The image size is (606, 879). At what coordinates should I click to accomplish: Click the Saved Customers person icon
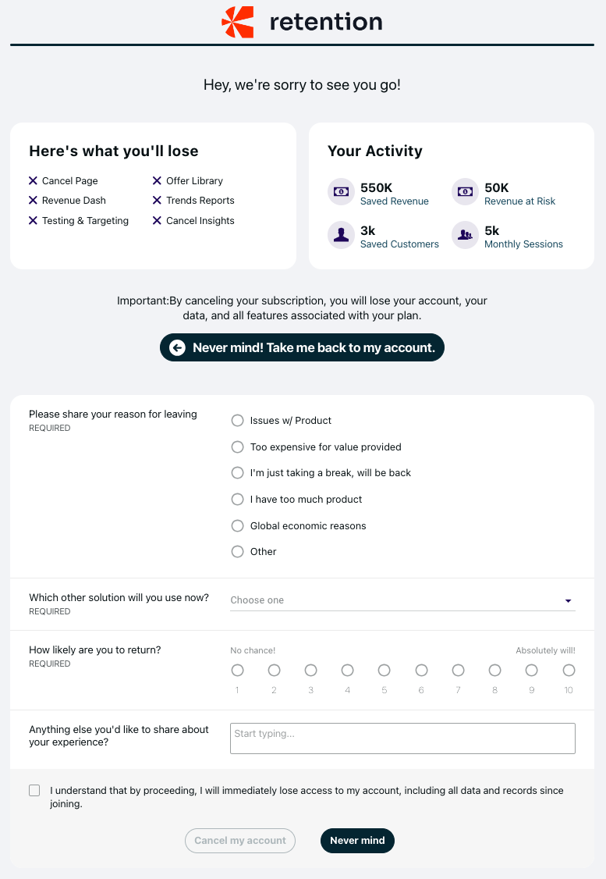(x=341, y=235)
